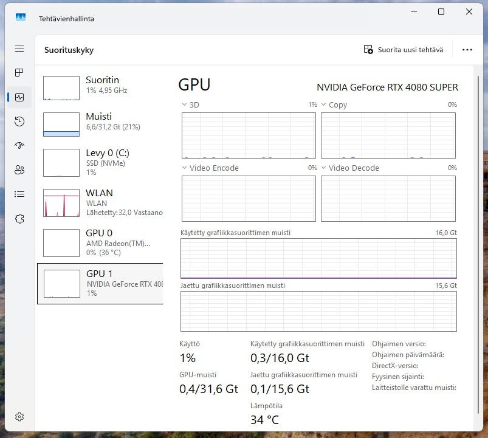Click the Task Manager app icon
The width and height of the screenshot is (488, 438).
click(x=21, y=18)
